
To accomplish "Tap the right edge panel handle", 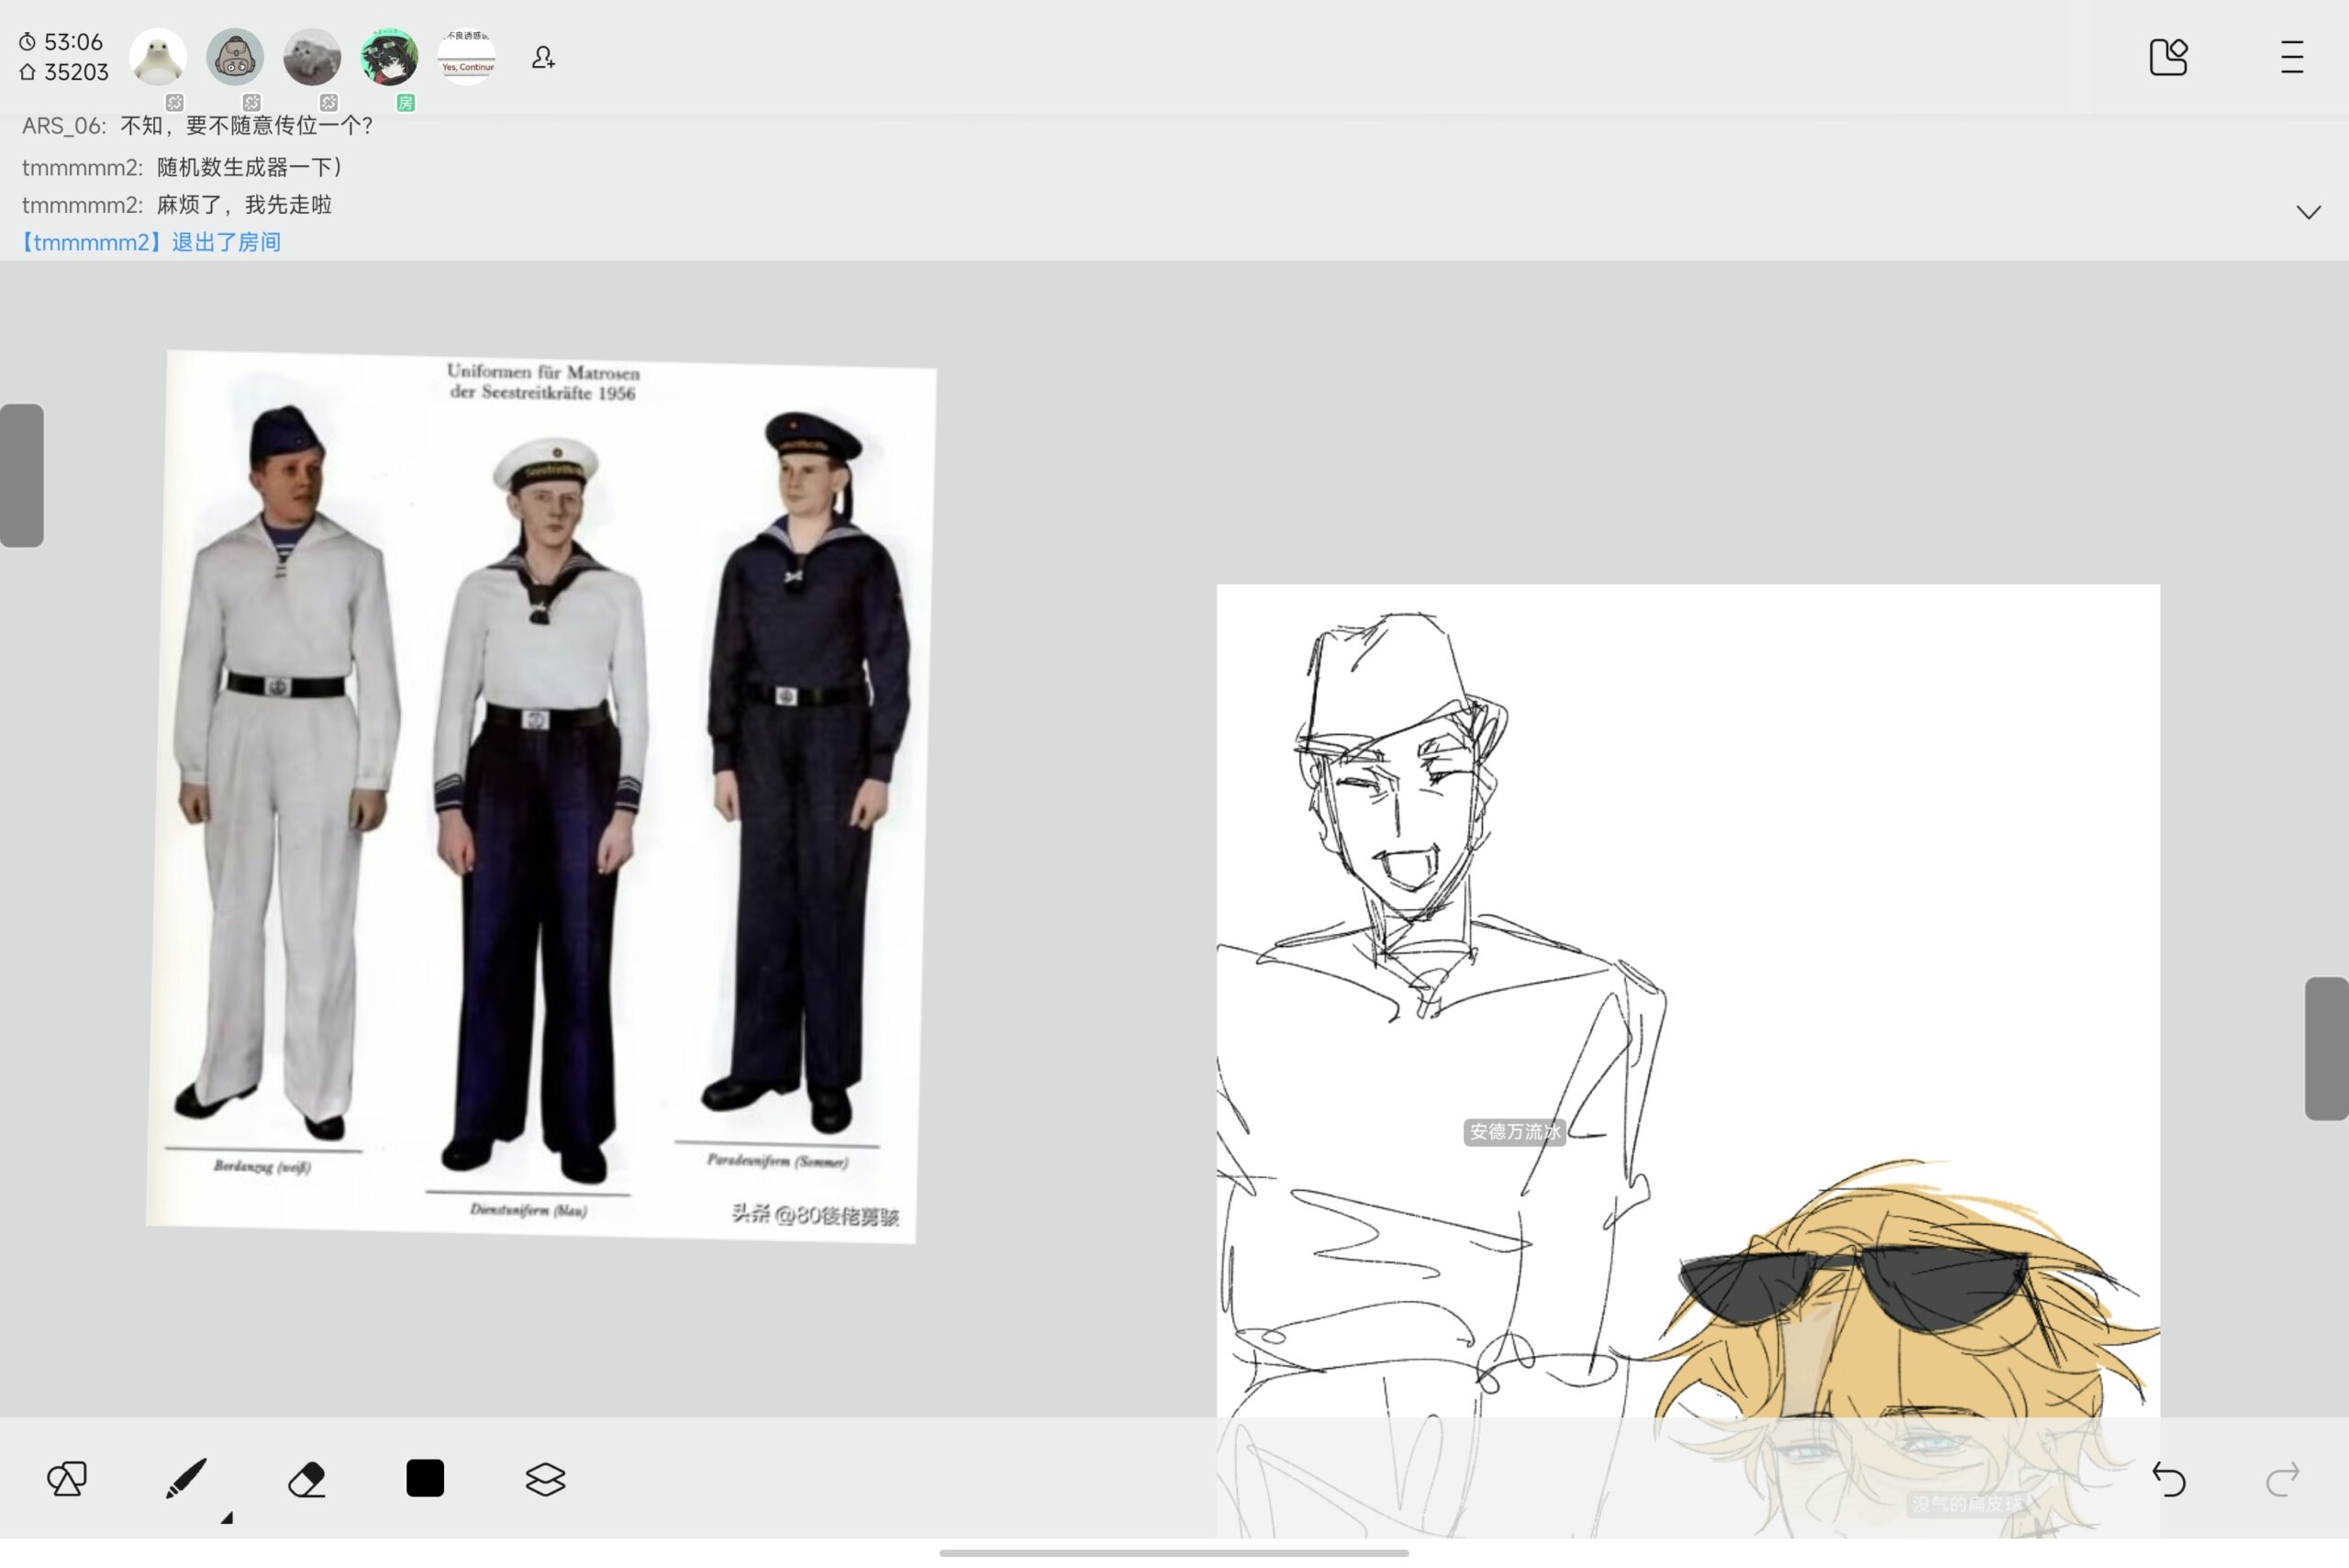I will tap(2326, 1048).
